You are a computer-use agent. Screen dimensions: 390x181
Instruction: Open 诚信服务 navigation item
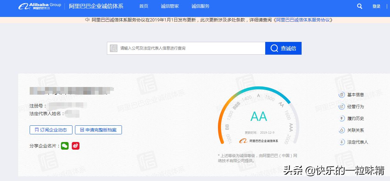pyautogui.click(x=200, y=6)
